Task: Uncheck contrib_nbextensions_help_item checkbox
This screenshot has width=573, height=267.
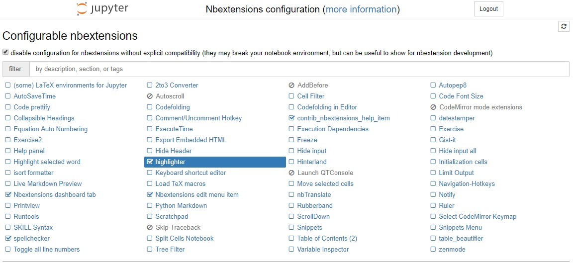Action: click(x=291, y=118)
